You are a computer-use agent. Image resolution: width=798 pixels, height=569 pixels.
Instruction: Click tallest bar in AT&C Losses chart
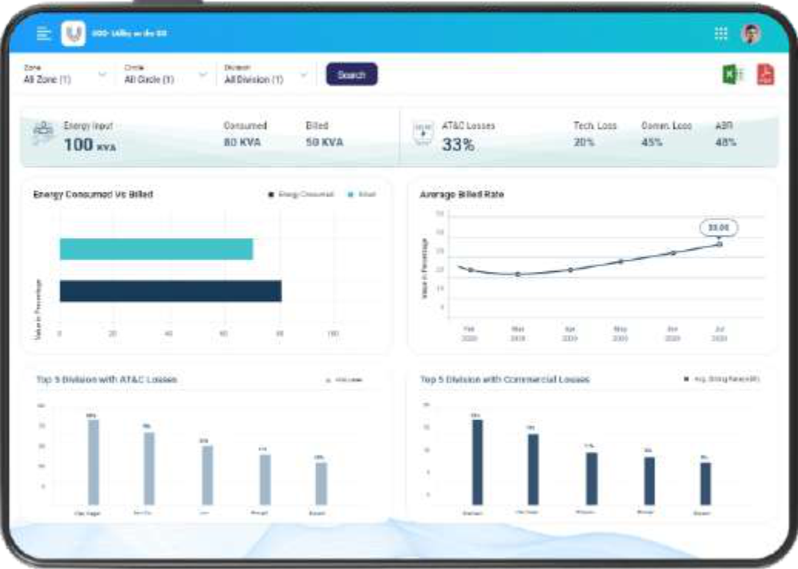[93, 461]
